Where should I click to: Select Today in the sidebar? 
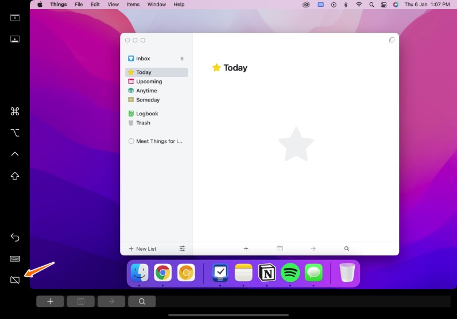[x=156, y=72]
